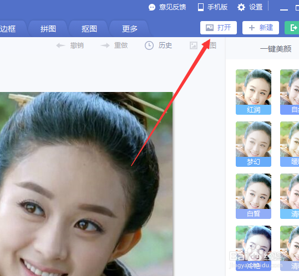The width and height of the screenshot is (299, 276).
Task: Select the 白皙 beauty preset thumbnail
Action: (x=254, y=196)
